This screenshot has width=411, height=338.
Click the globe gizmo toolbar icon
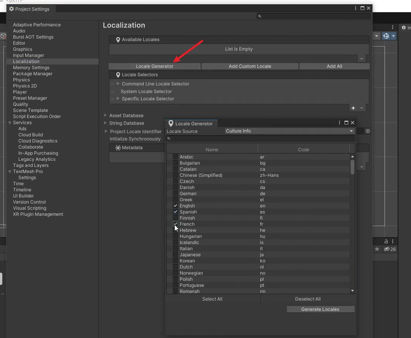click(386, 36)
